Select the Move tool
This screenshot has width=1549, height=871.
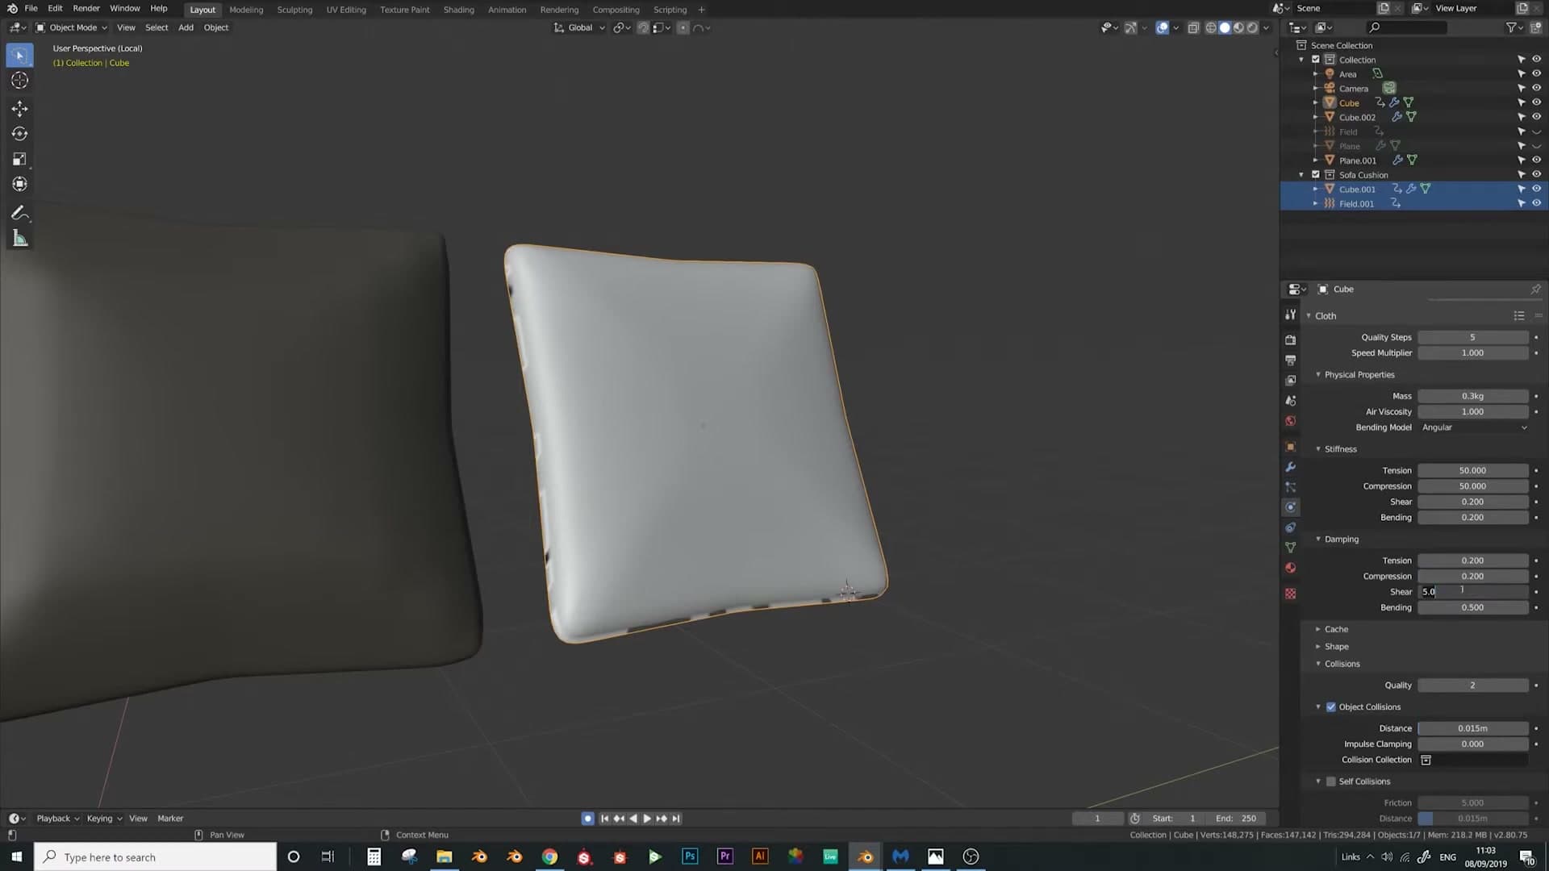(19, 109)
